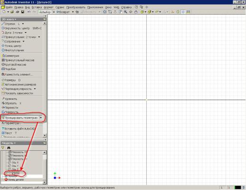Select the Прямоугольный массив pattern tool
246x190 pixels.
coord(18,60)
